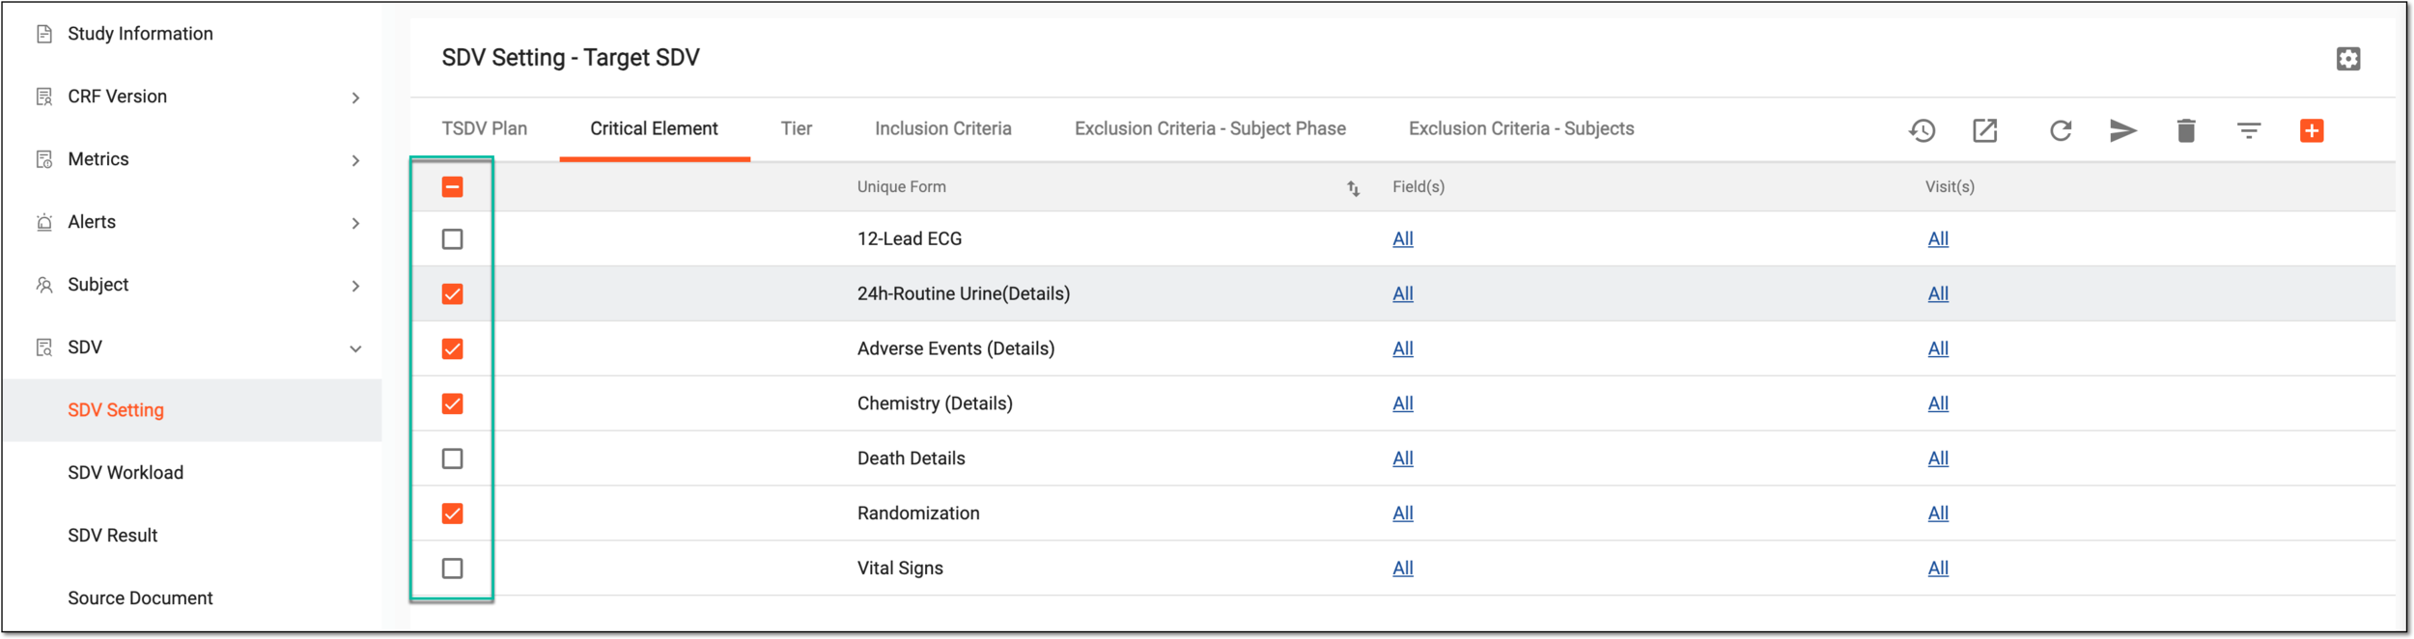Click the Visit(s) column header
Image resolution: width=2414 pixels, height=639 pixels.
pyautogui.click(x=1950, y=187)
